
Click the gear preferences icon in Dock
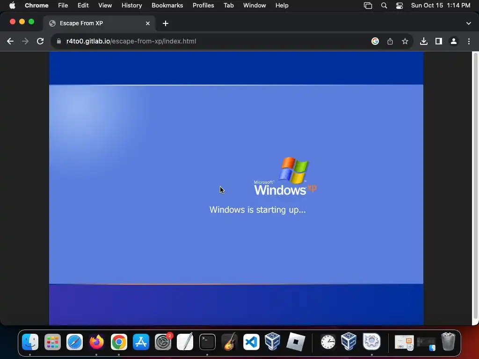371,342
